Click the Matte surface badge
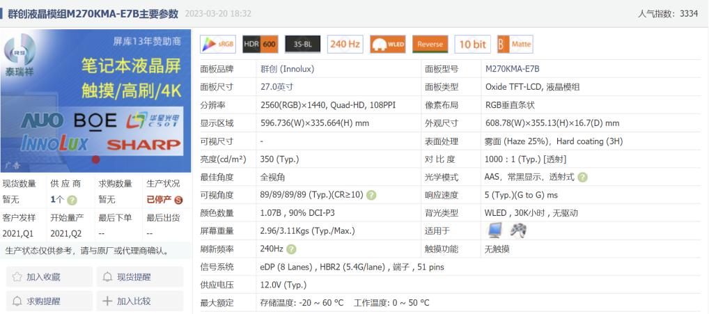Screen dimensions: 709x314 515,45
